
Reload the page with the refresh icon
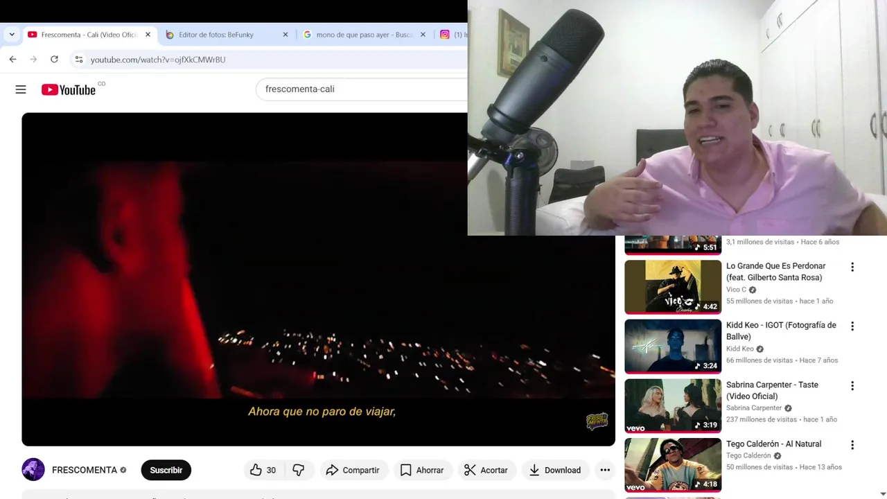tap(54, 60)
